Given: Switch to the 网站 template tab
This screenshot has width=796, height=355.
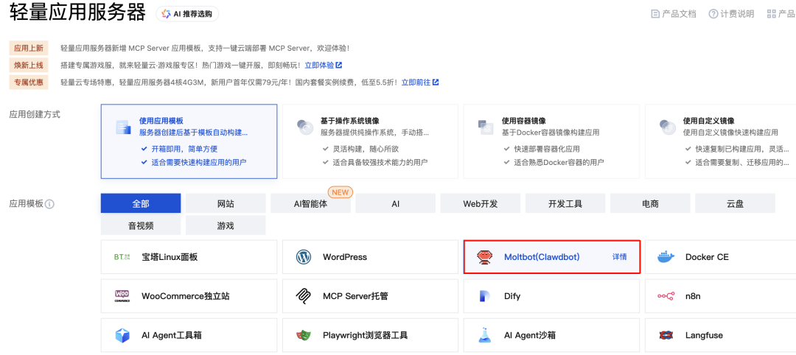Looking at the screenshot, I should 226,203.
